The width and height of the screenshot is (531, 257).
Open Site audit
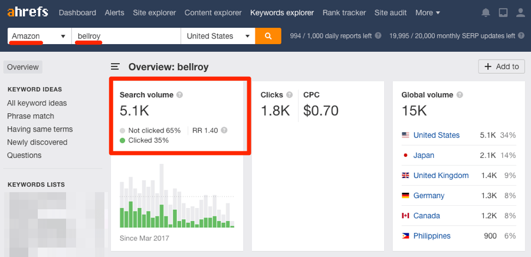click(391, 13)
